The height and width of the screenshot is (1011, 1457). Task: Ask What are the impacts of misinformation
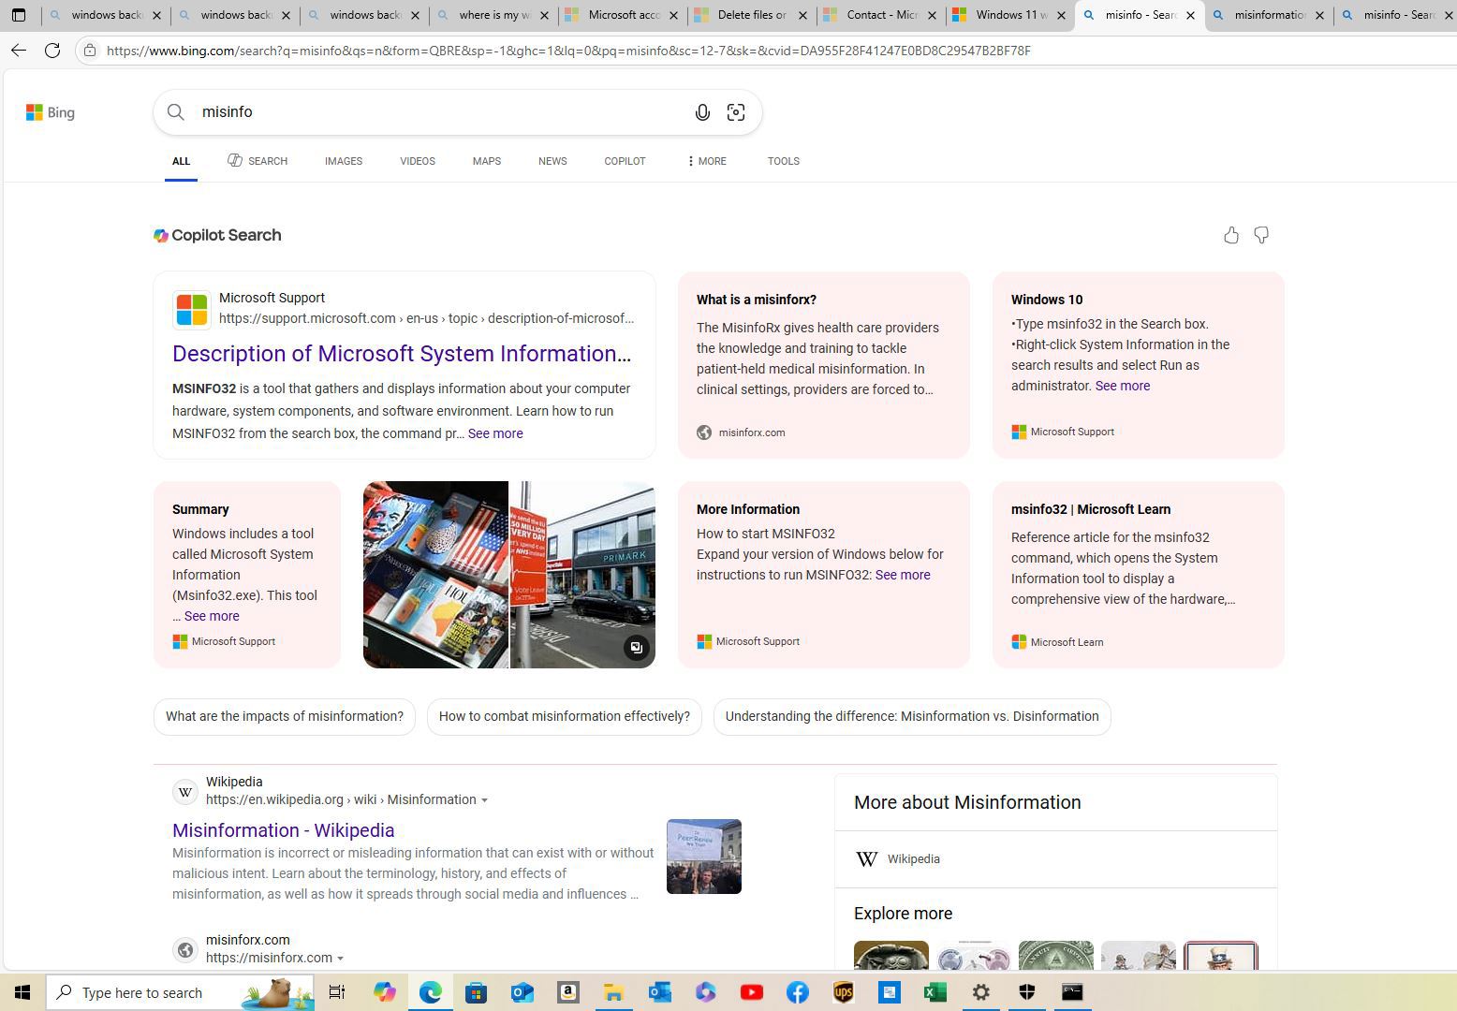point(285,716)
